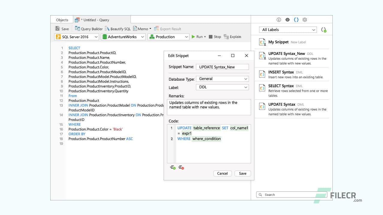Create a new snippet with green plus icon
Viewport: 383px width, 215px height.
pos(324,30)
